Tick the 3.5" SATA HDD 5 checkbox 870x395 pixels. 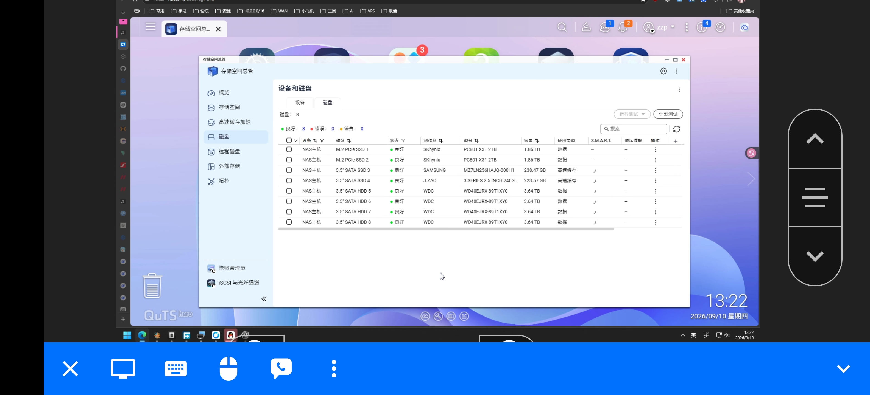[289, 191]
